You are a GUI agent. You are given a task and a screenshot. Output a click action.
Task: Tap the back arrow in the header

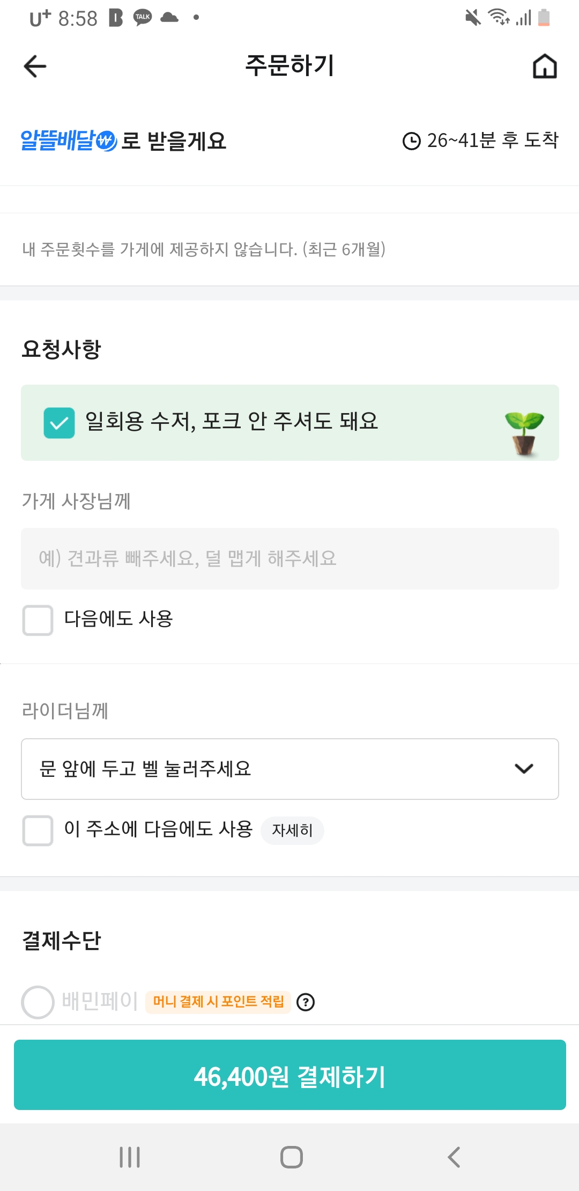coord(35,67)
